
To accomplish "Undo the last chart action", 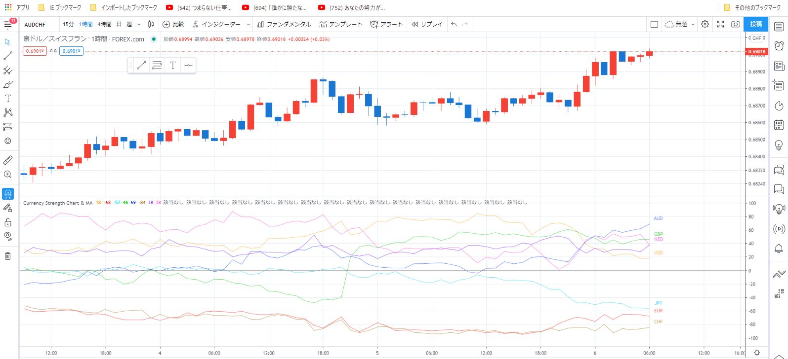I will point(454,24).
